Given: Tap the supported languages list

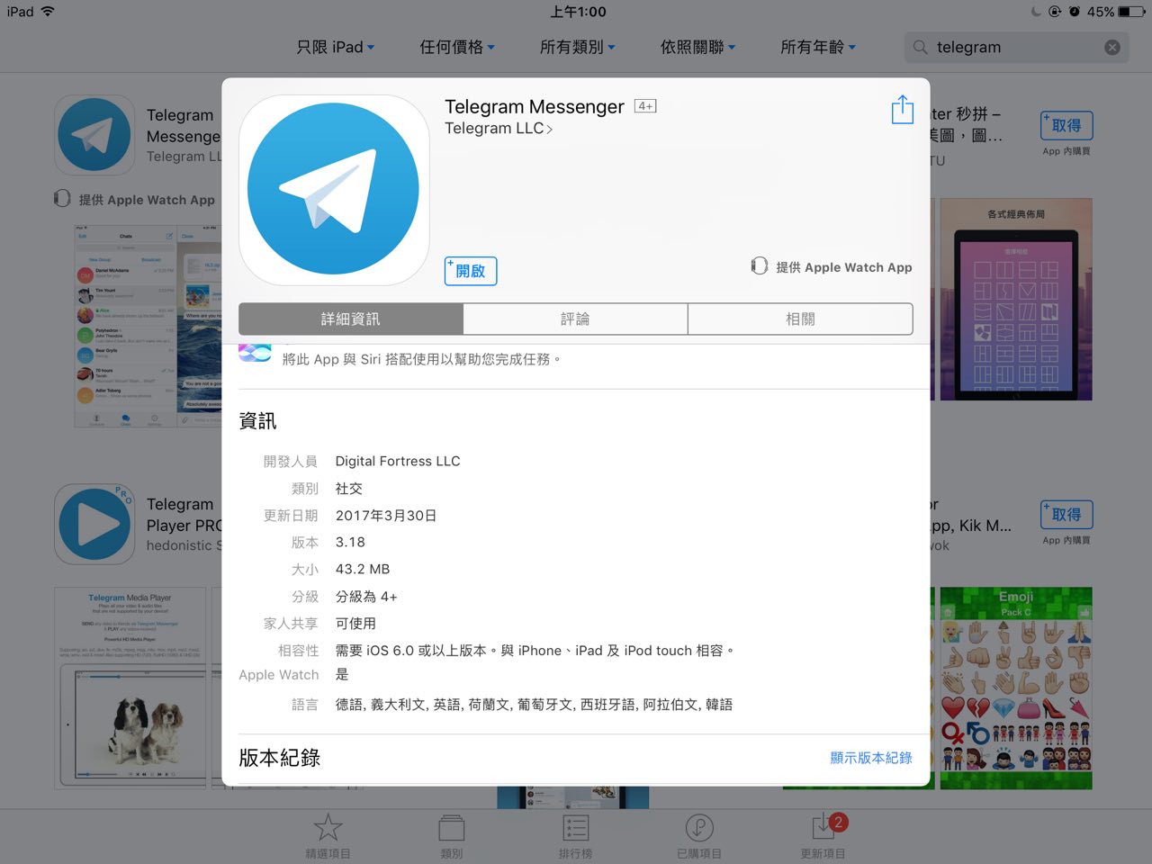Looking at the screenshot, I should click(x=535, y=705).
